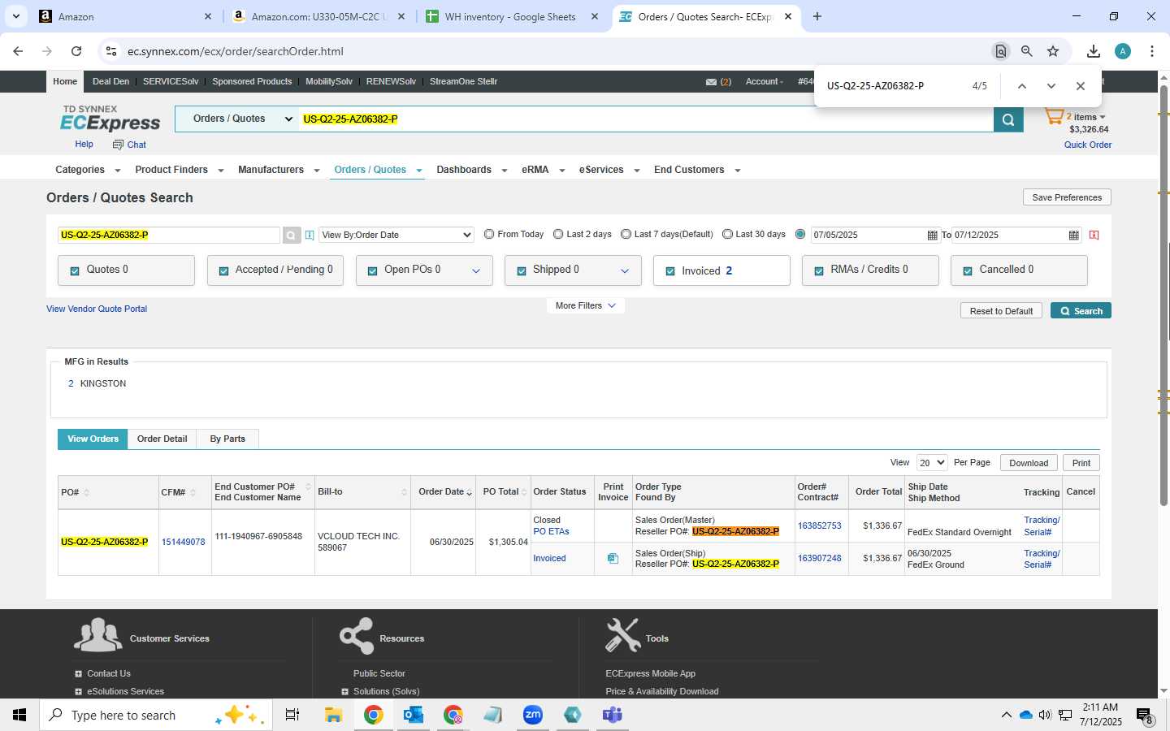The height and width of the screenshot is (731, 1170).
Task: Toggle the Accepted / Pending checkbox
Action: click(x=223, y=271)
